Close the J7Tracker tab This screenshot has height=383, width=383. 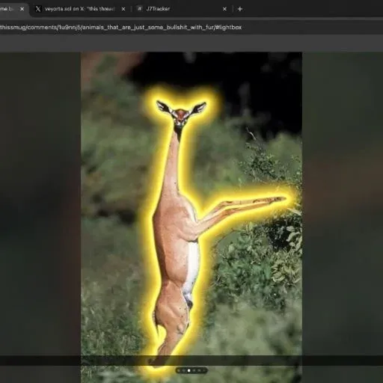point(224,9)
